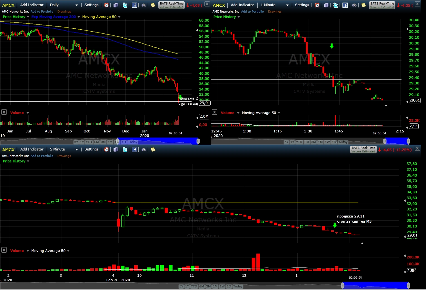This screenshot has width=426, height=290.
Task: Open Settings in 5 Minute chart
Action: click(x=92, y=150)
